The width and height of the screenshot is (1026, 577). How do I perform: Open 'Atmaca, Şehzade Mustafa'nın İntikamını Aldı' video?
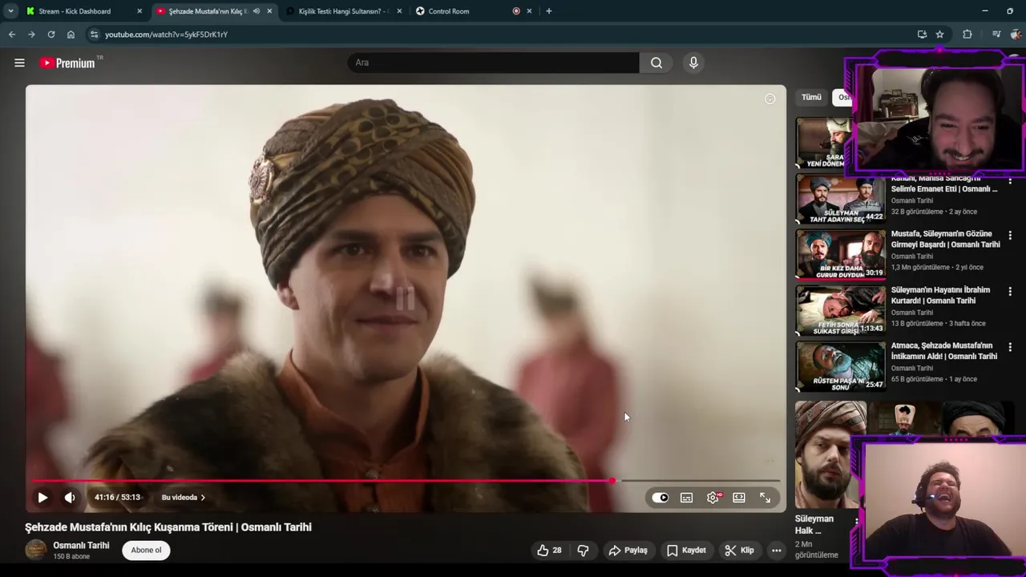[x=944, y=351]
